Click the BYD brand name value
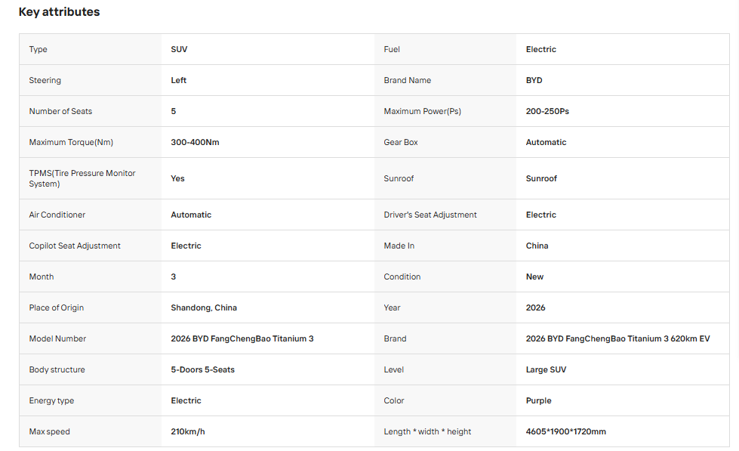This screenshot has width=739, height=451. click(x=534, y=80)
